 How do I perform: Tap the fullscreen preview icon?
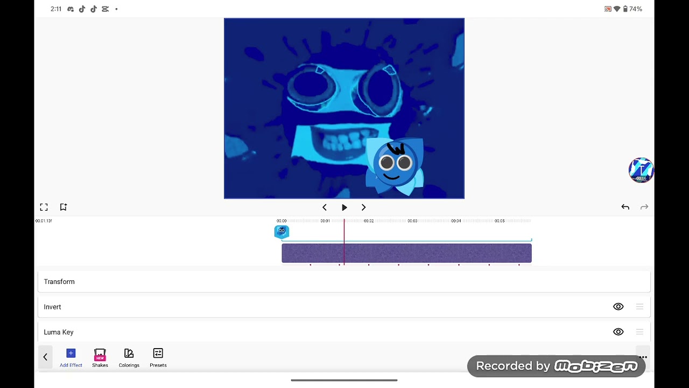(44, 207)
